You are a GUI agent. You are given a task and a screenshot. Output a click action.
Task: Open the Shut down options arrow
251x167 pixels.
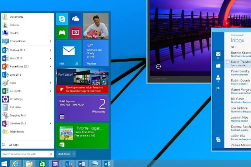point(74,154)
